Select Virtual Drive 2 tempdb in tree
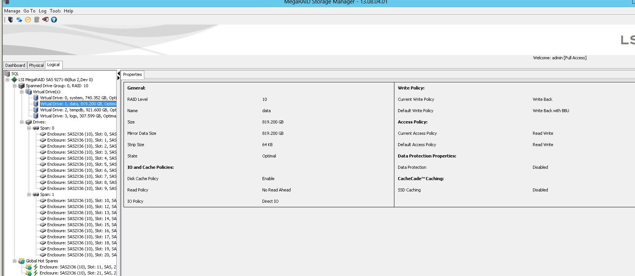635x276 pixels. (x=78, y=110)
